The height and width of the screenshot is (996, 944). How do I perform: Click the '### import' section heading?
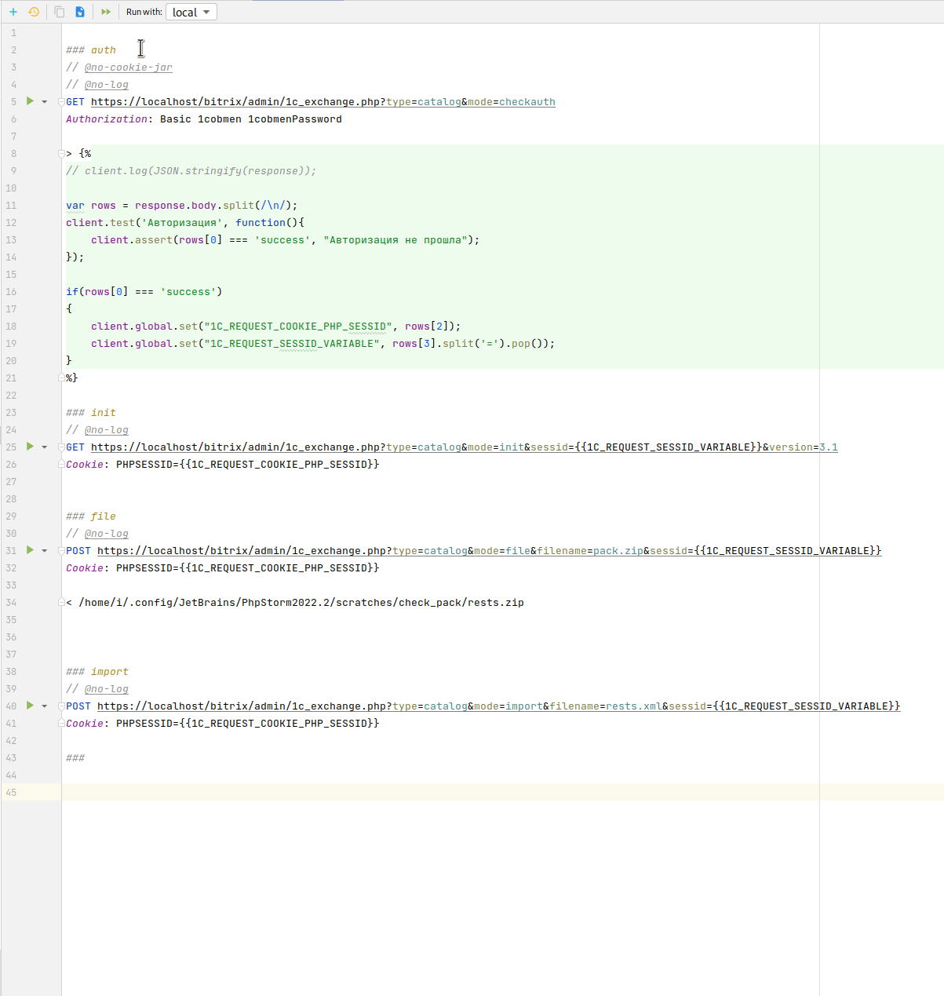[x=97, y=672]
